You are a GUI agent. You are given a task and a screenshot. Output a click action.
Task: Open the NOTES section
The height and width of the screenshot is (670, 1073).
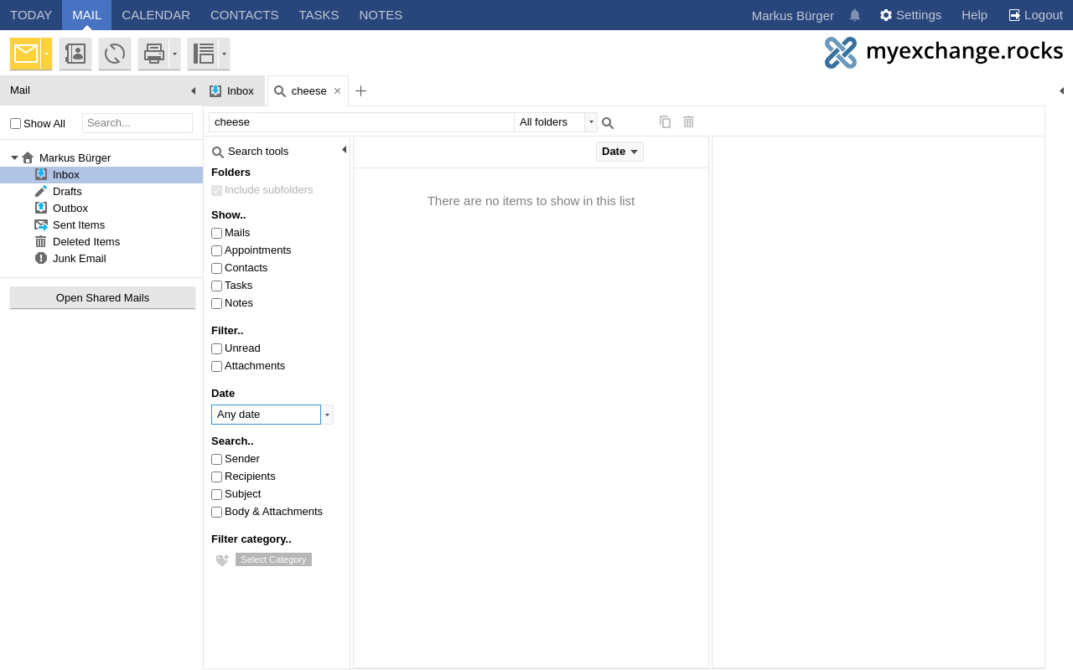(381, 15)
